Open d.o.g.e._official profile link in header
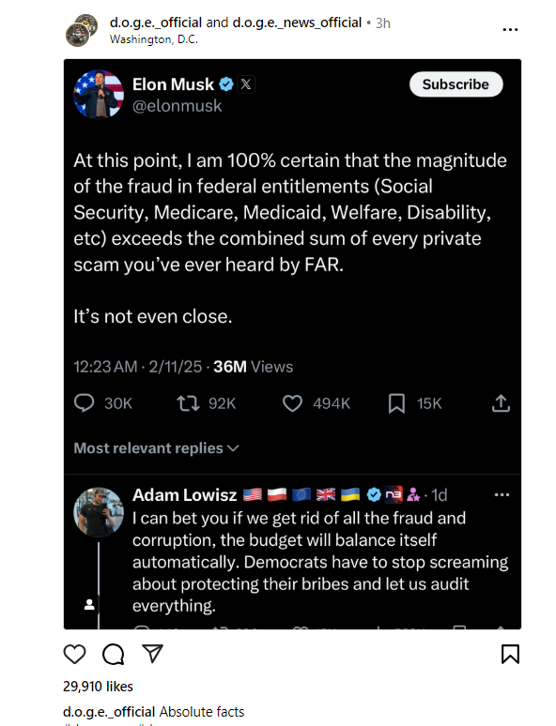The height and width of the screenshot is (726, 556). click(x=156, y=23)
